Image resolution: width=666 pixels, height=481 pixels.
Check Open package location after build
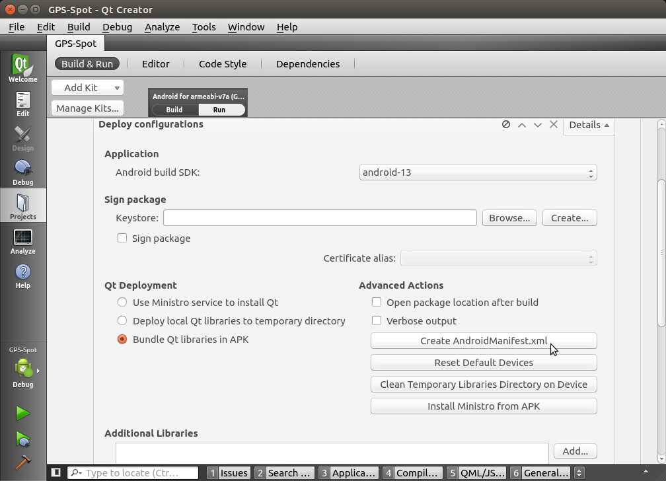pyautogui.click(x=377, y=302)
